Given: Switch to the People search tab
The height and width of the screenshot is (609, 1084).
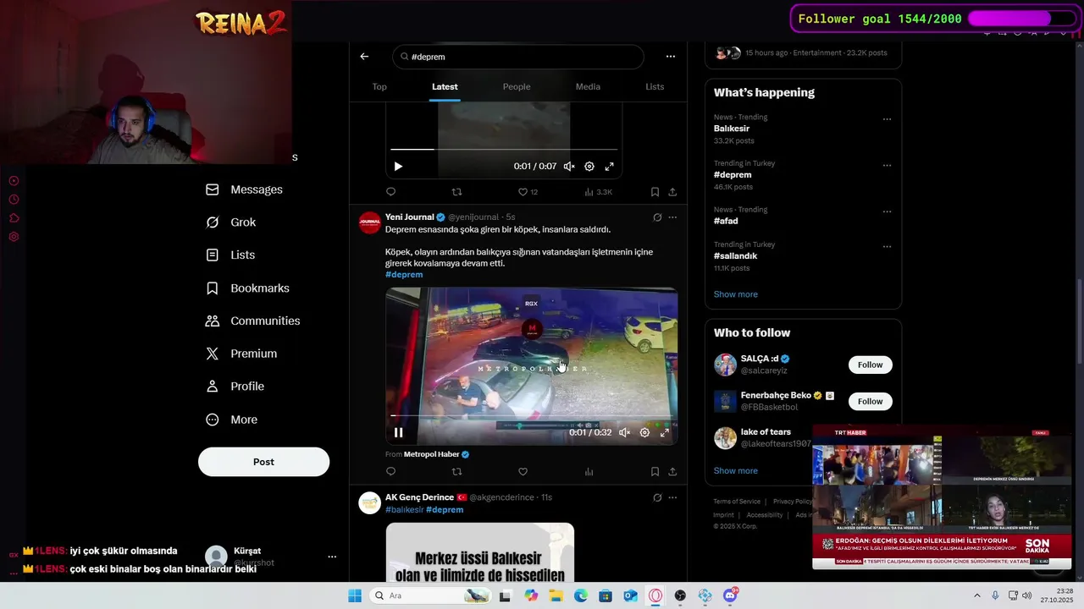Looking at the screenshot, I should [517, 86].
